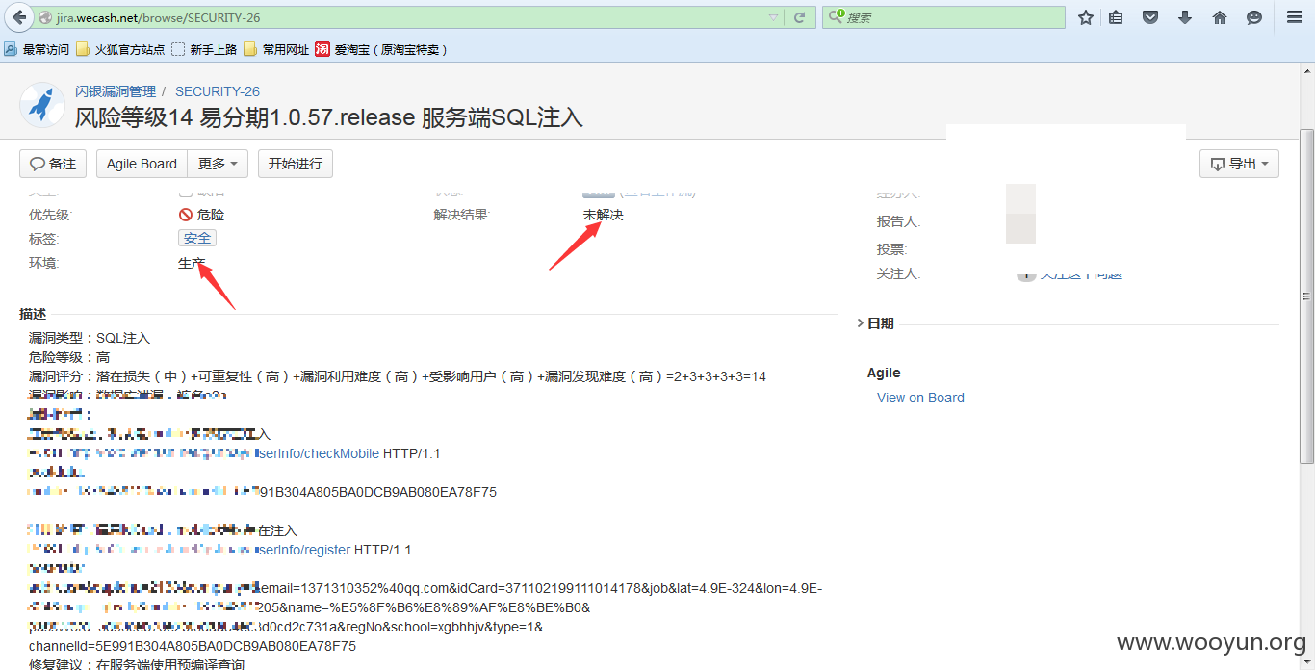Click the rocket project avatar icon
This screenshot has width=1315, height=670.
coord(42,105)
